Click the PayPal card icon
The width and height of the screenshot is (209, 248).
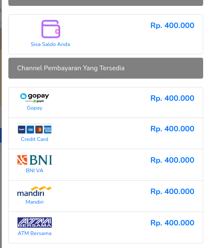coord(22,130)
